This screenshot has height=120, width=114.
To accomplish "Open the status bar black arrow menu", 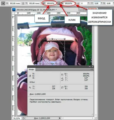I will [x=60, y=118].
